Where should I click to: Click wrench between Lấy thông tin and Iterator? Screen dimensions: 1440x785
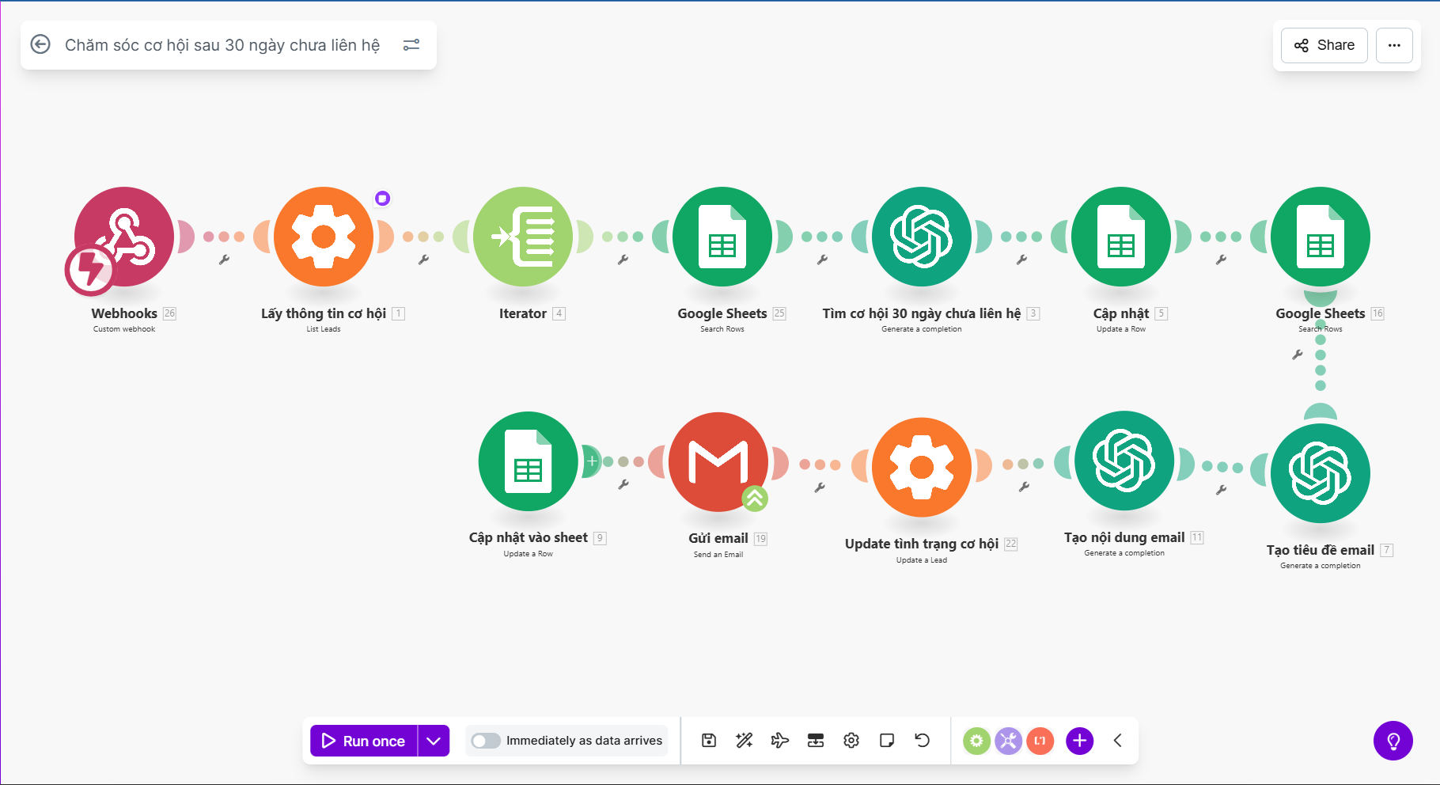click(423, 260)
